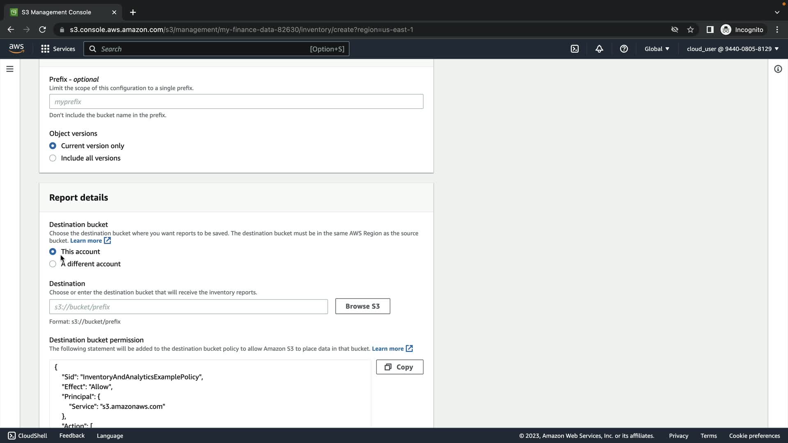Open the Services grid menu

point(58,49)
